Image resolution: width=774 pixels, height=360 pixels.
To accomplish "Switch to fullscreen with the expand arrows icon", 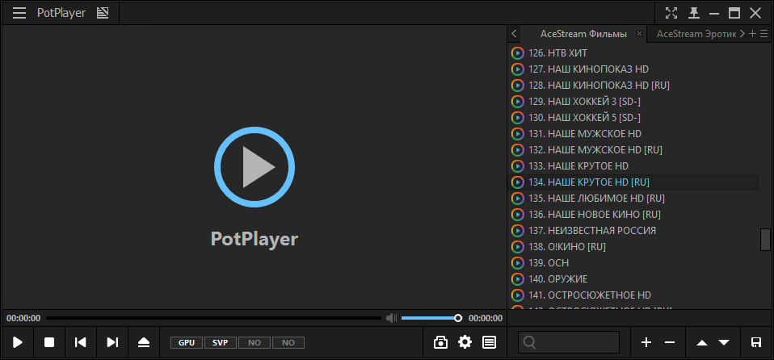I will pos(671,13).
